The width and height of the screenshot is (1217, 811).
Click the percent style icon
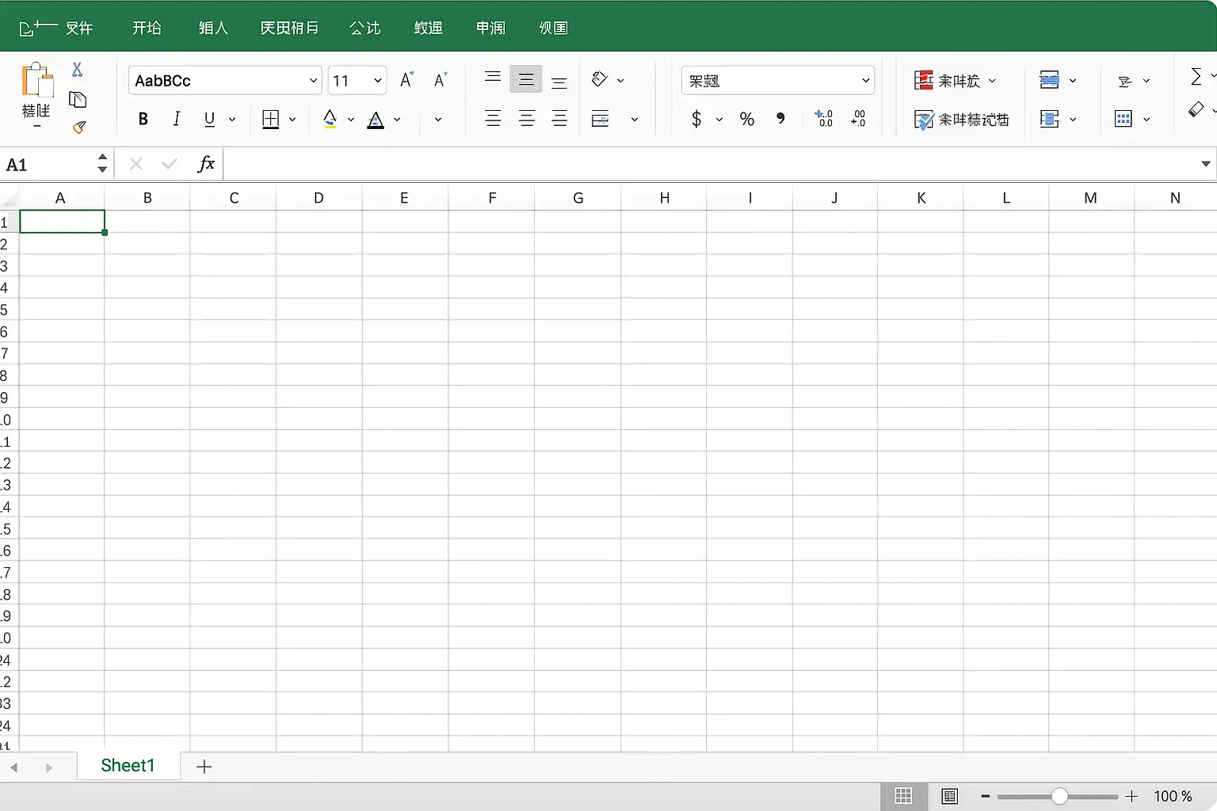[746, 119]
